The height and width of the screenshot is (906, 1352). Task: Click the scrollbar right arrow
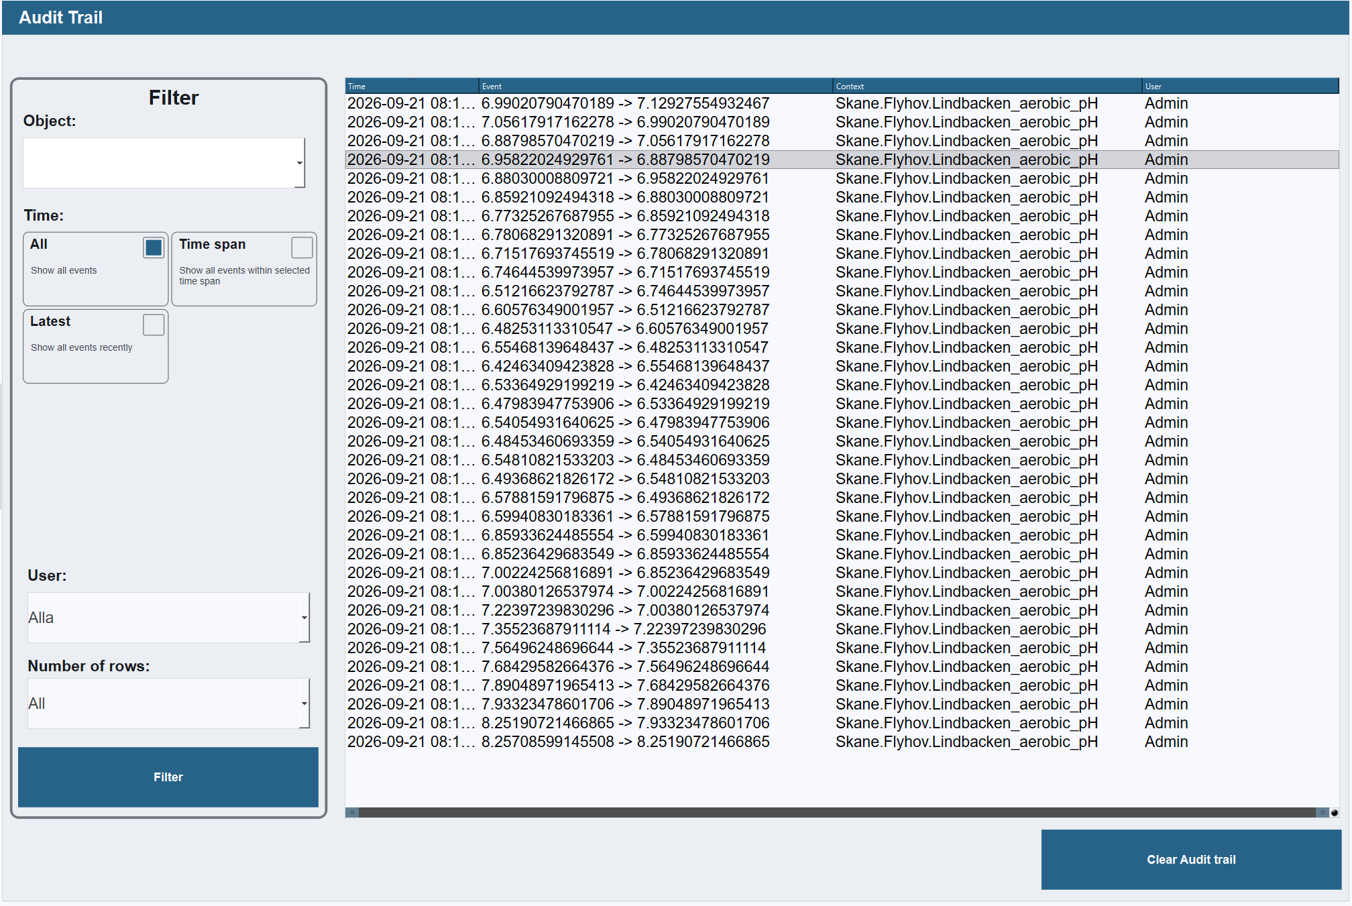pyautogui.click(x=1322, y=812)
